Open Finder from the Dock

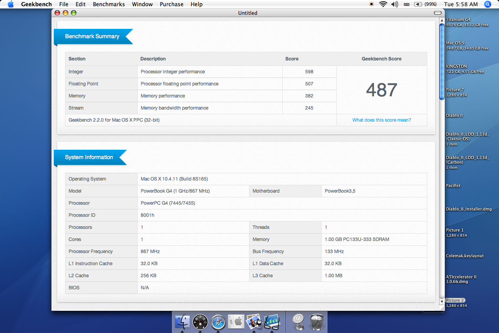[x=182, y=322]
